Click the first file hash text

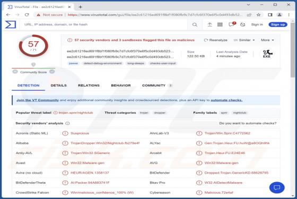tap(120, 51)
